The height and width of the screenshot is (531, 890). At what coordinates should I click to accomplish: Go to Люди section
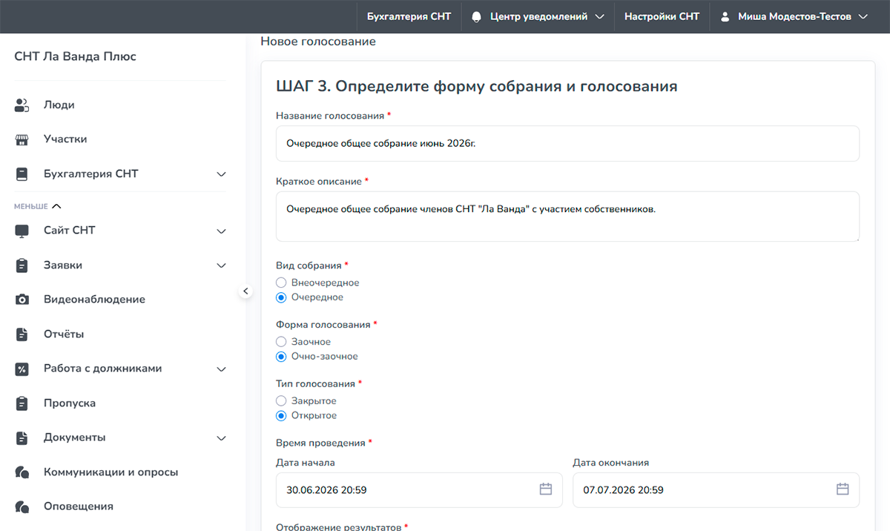tap(59, 105)
